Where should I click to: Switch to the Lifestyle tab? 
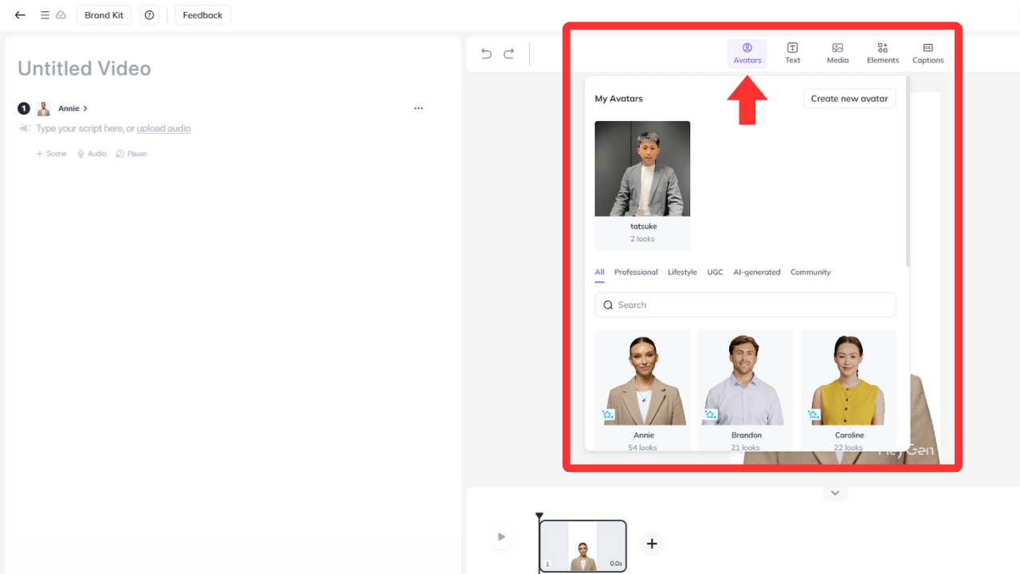pyautogui.click(x=682, y=273)
